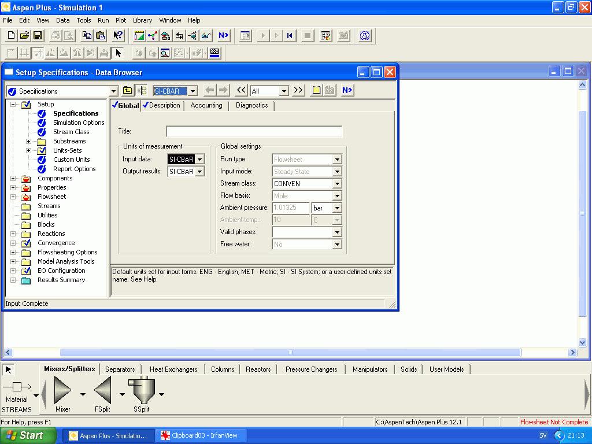
Task: Open the Reactors library tab
Action: click(x=258, y=369)
